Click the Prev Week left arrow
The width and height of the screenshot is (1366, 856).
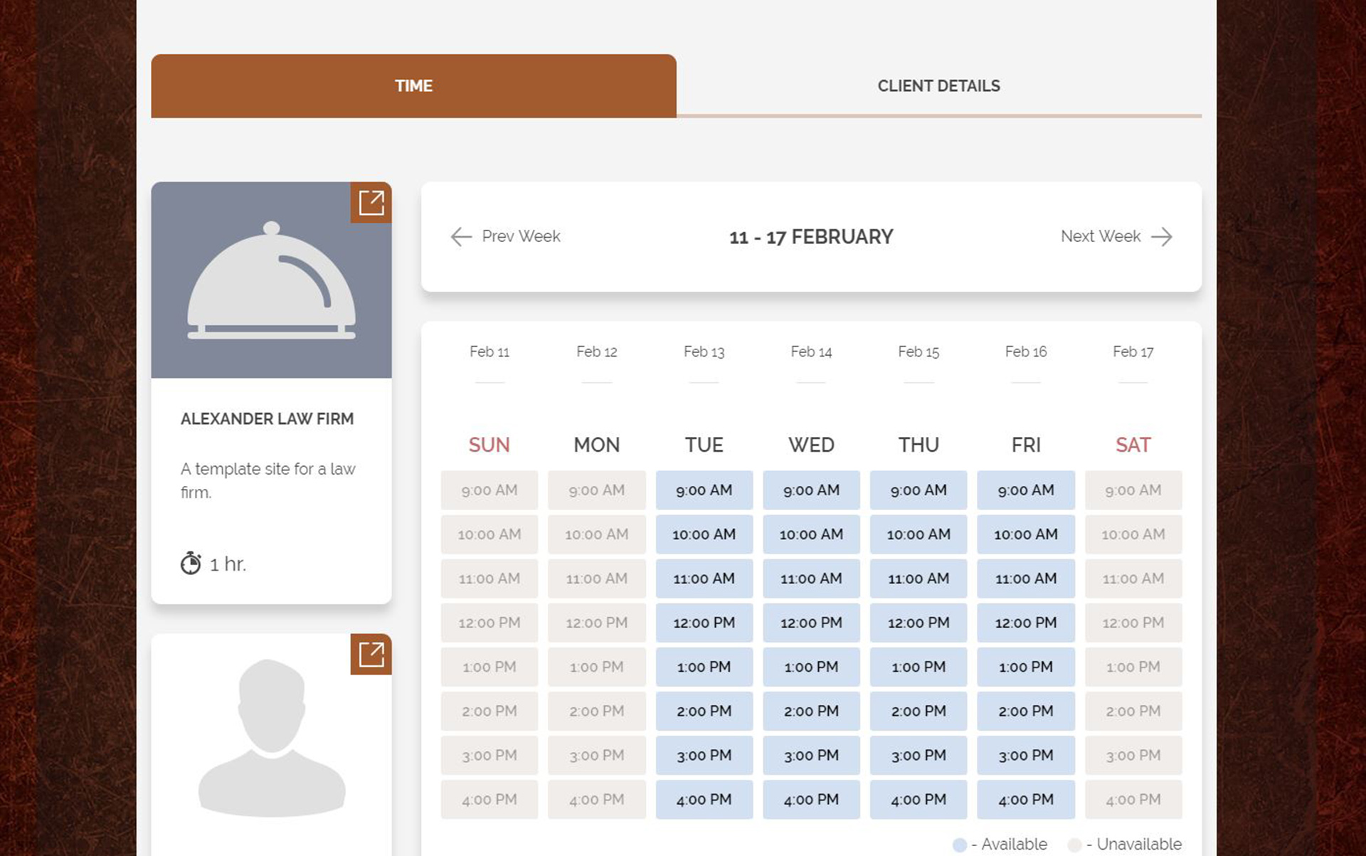coord(461,237)
